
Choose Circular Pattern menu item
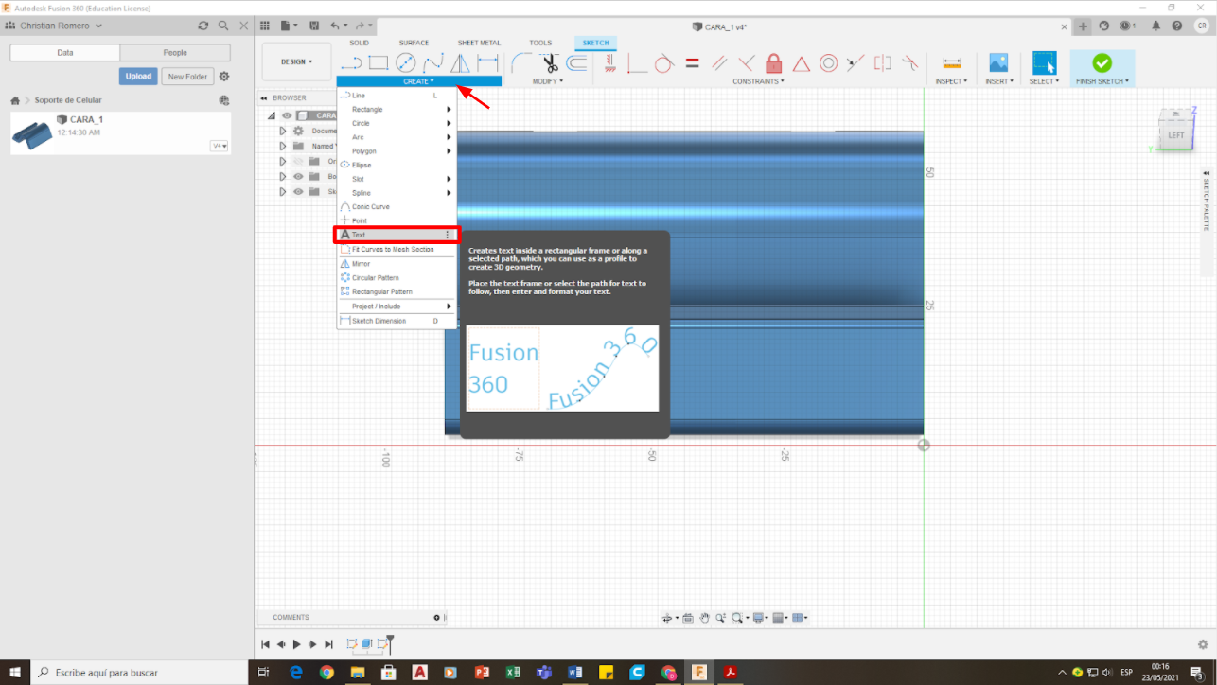click(397, 278)
